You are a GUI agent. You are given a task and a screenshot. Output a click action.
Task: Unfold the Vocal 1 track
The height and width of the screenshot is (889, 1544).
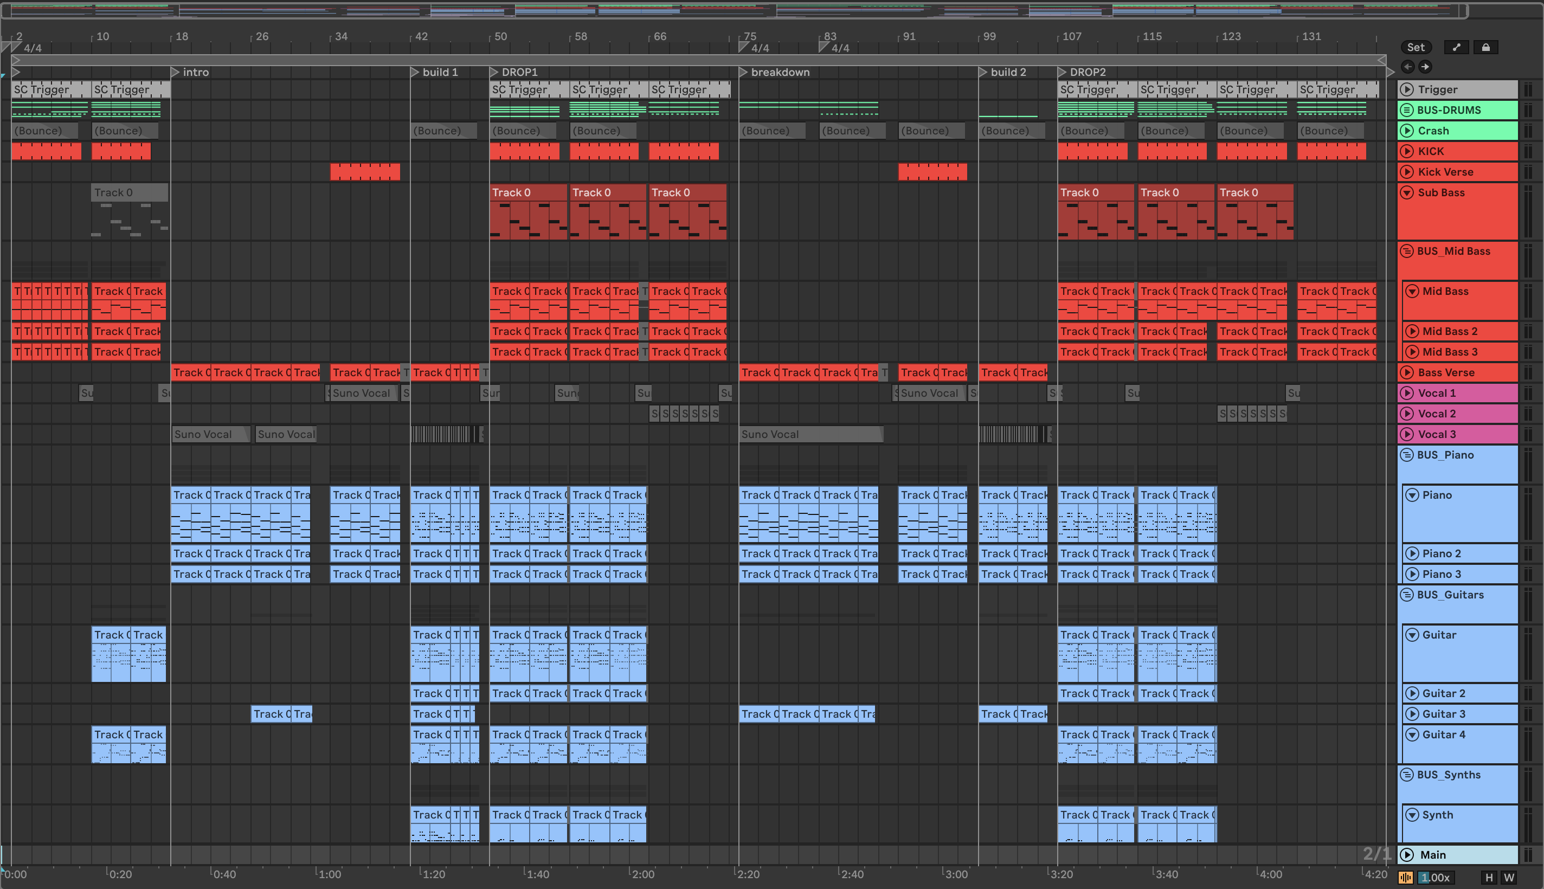coord(1407,393)
